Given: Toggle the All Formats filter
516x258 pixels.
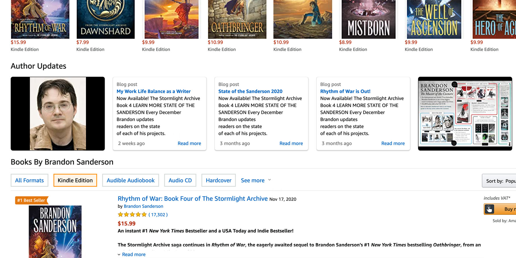Looking at the screenshot, I should click(x=29, y=180).
